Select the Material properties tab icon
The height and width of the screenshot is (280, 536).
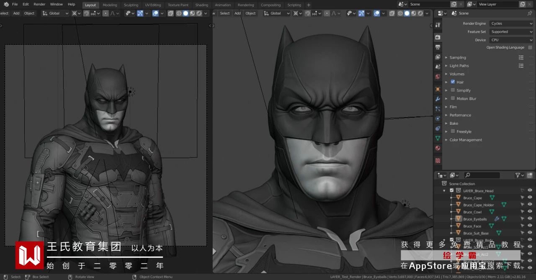pos(438,148)
